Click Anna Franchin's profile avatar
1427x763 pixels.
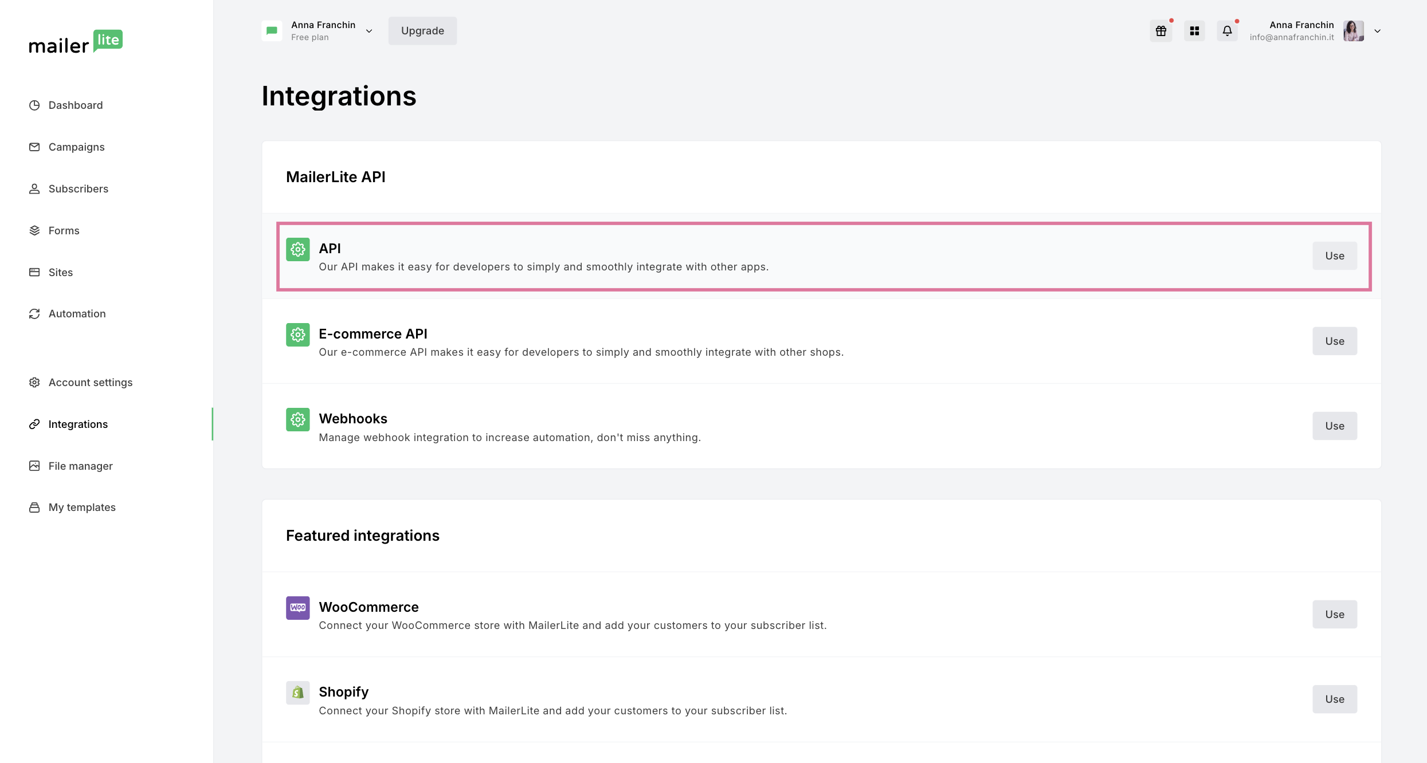(1354, 31)
